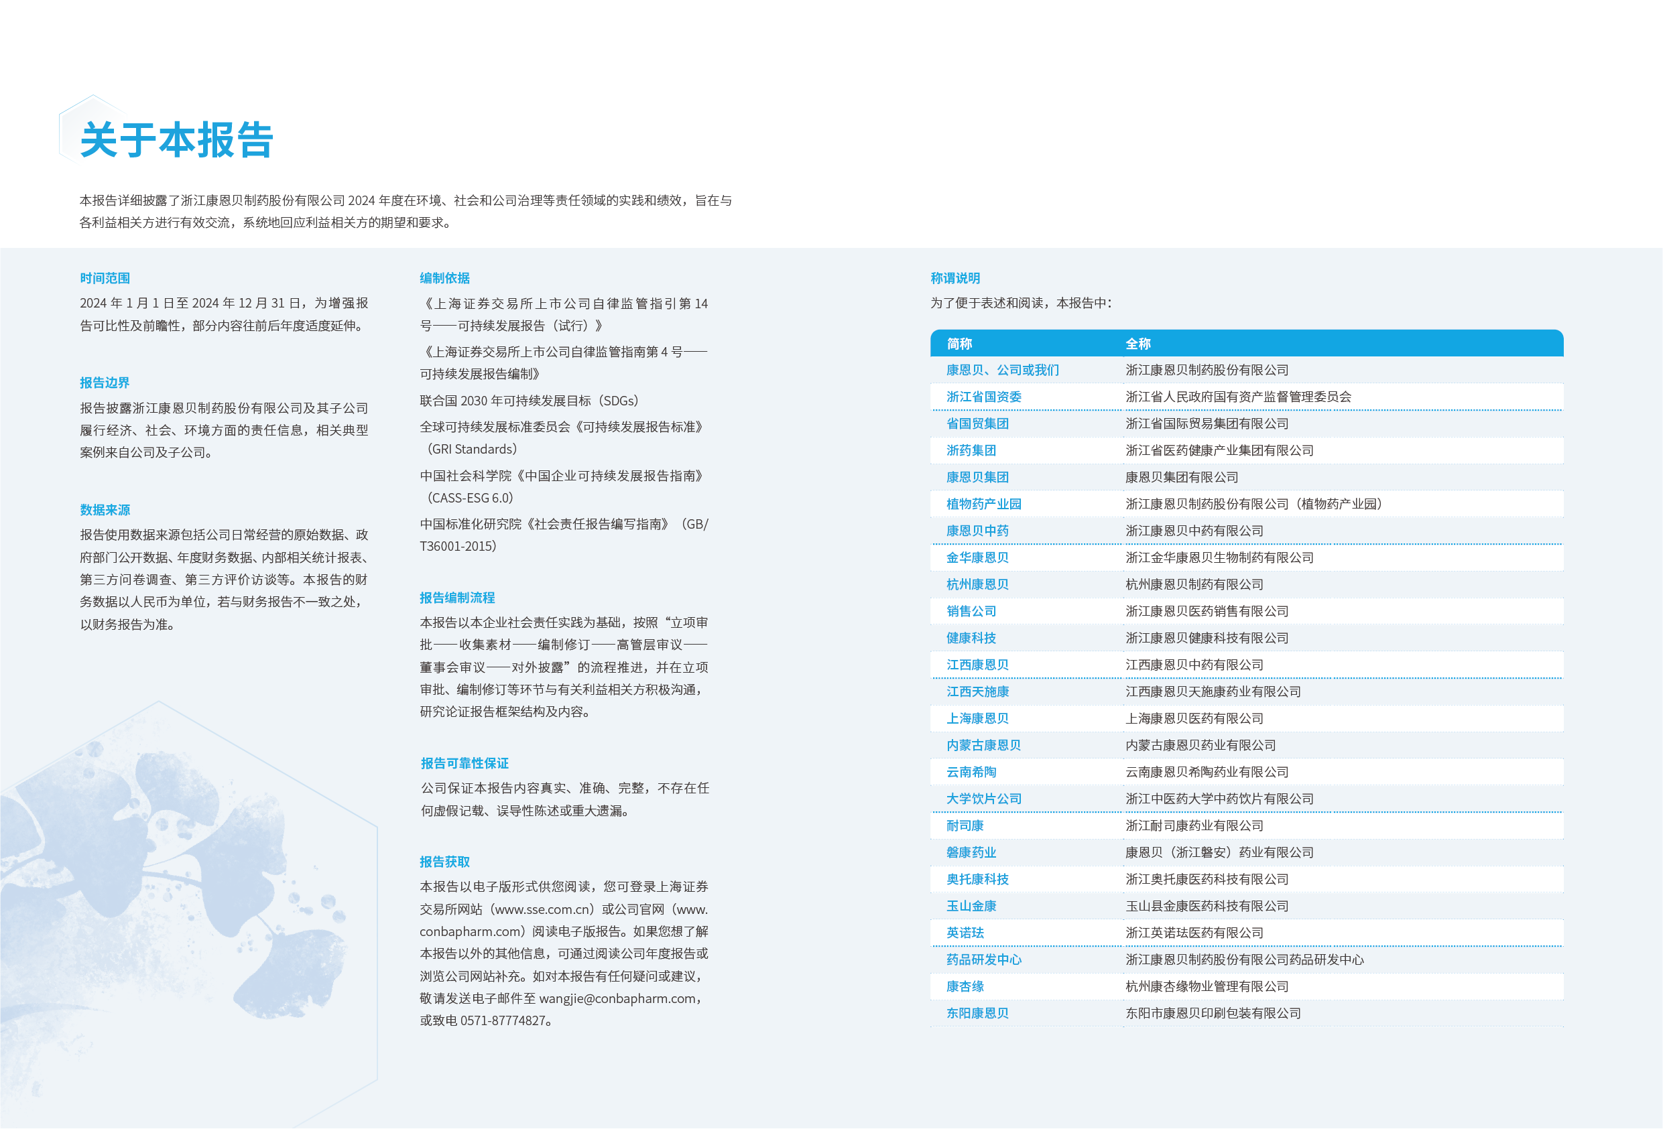Click the wangjie@conbapharm.com email address
1663x1129 pixels.
coord(617,999)
